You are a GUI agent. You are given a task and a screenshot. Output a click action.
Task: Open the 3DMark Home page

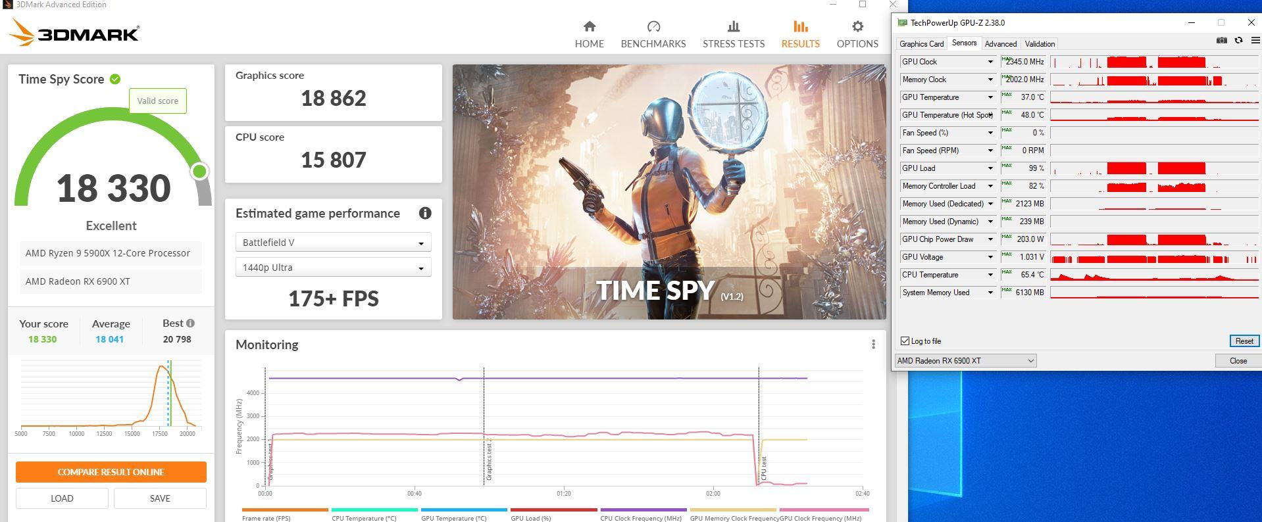point(589,34)
